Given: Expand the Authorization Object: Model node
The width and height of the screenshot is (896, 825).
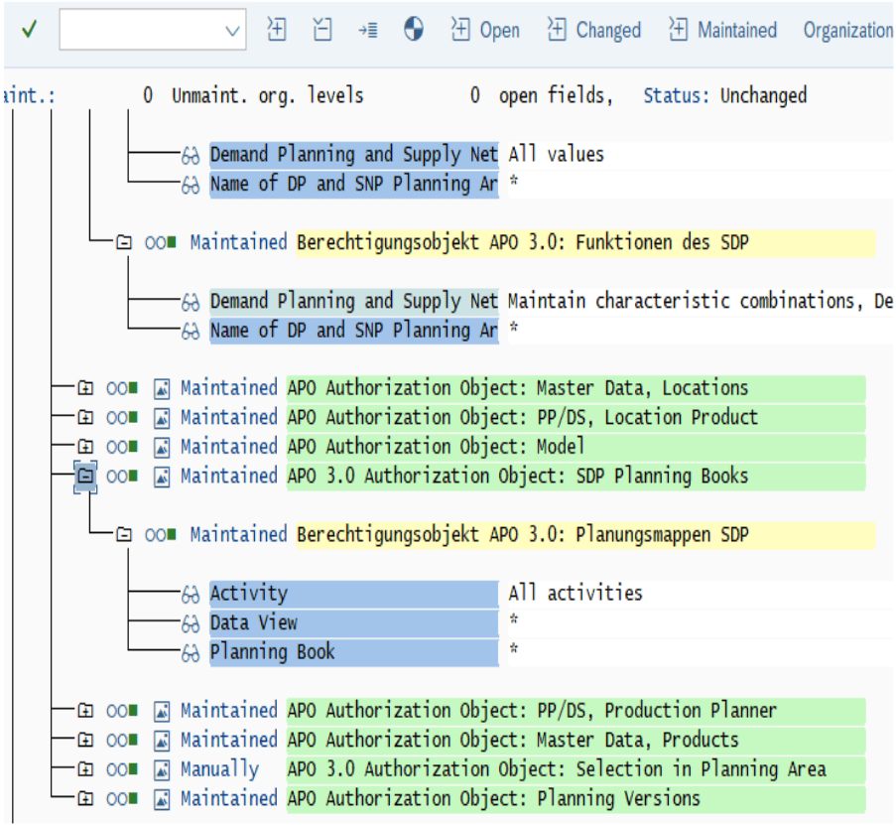Looking at the screenshot, I should (x=85, y=447).
